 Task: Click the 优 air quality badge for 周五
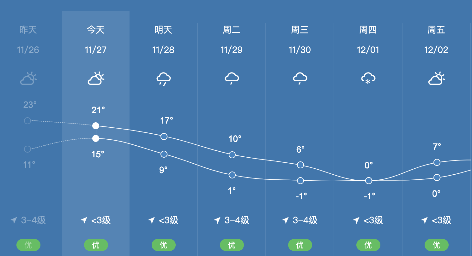tap(437, 245)
